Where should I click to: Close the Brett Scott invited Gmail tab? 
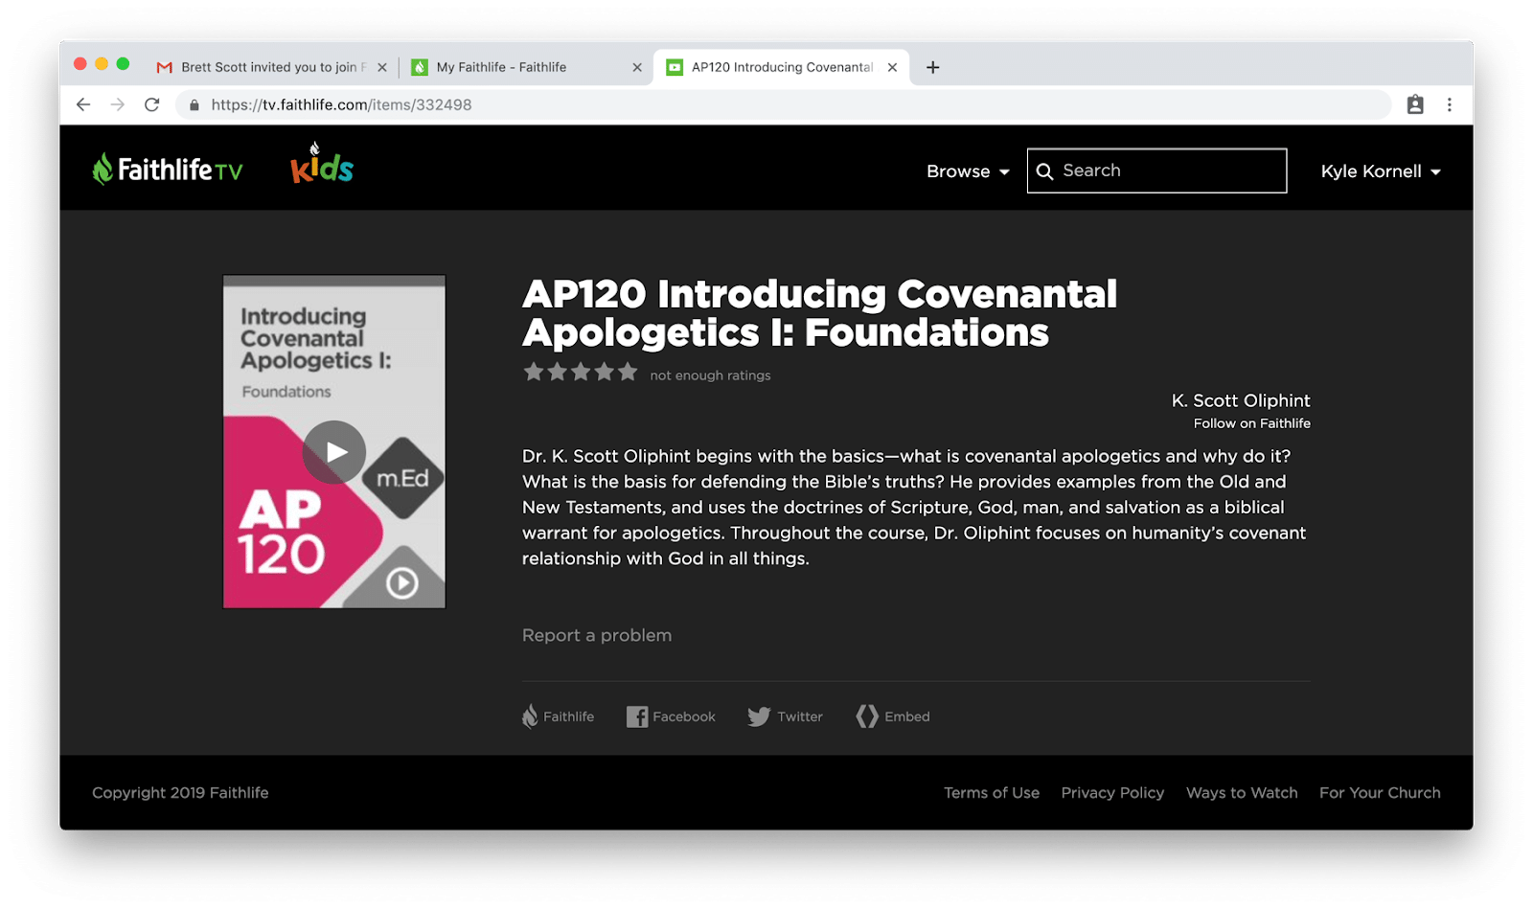pos(382,67)
